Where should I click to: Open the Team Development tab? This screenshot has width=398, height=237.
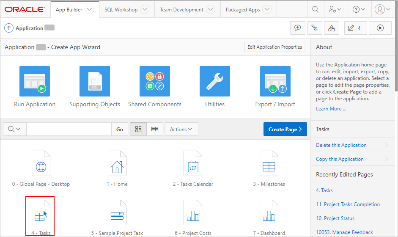click(x=181, y=10)
